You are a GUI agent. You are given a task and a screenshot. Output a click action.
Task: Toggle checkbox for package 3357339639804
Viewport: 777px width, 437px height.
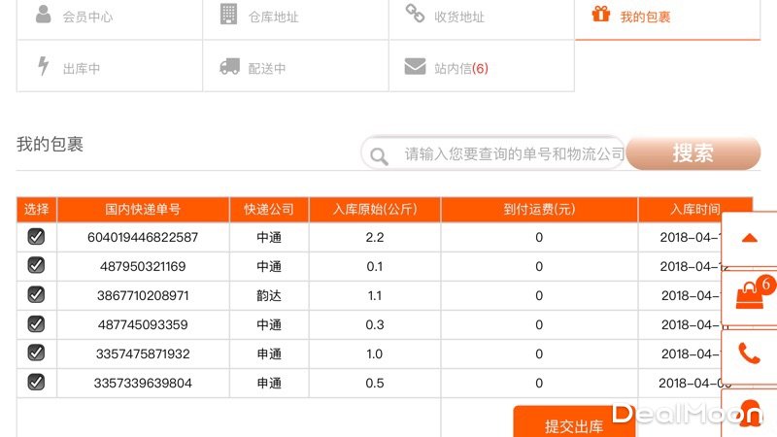36,383
